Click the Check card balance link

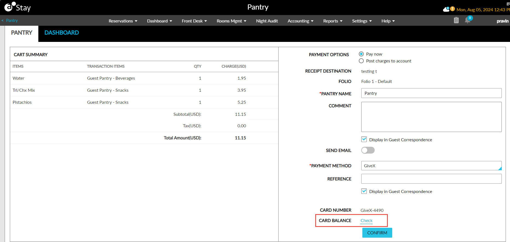[366, 221]
